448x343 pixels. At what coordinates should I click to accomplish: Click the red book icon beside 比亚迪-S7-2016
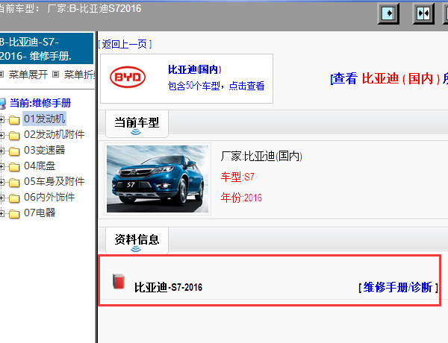(x=119, y=281)
